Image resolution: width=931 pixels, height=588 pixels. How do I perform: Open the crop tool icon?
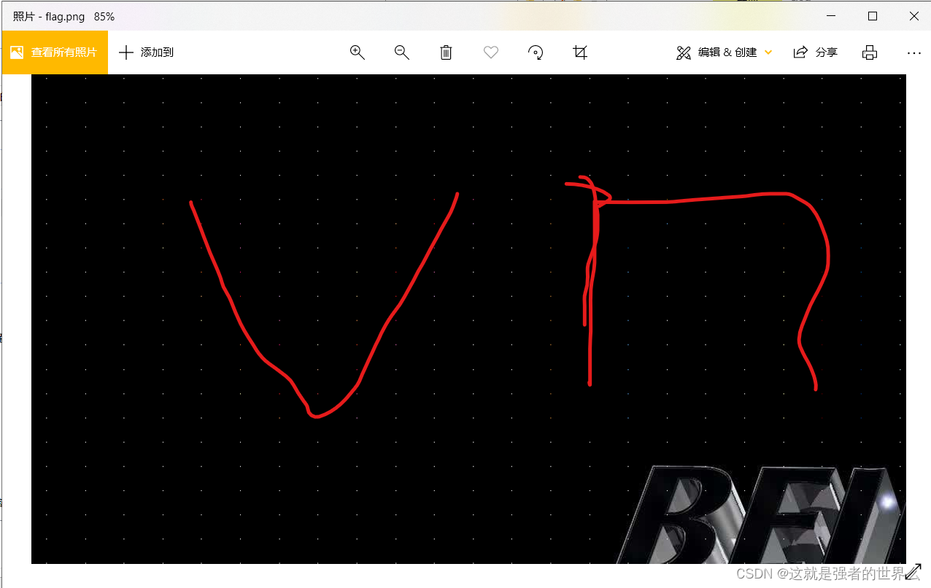pyautogui.click(x=580, y=52)
